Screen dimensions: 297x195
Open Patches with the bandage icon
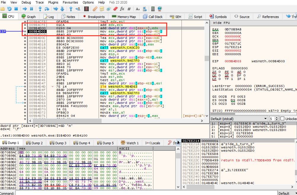click(95, 9)
